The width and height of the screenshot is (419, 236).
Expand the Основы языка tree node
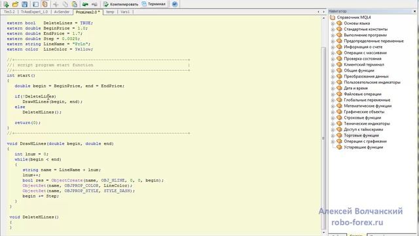(x=333, y=24)
